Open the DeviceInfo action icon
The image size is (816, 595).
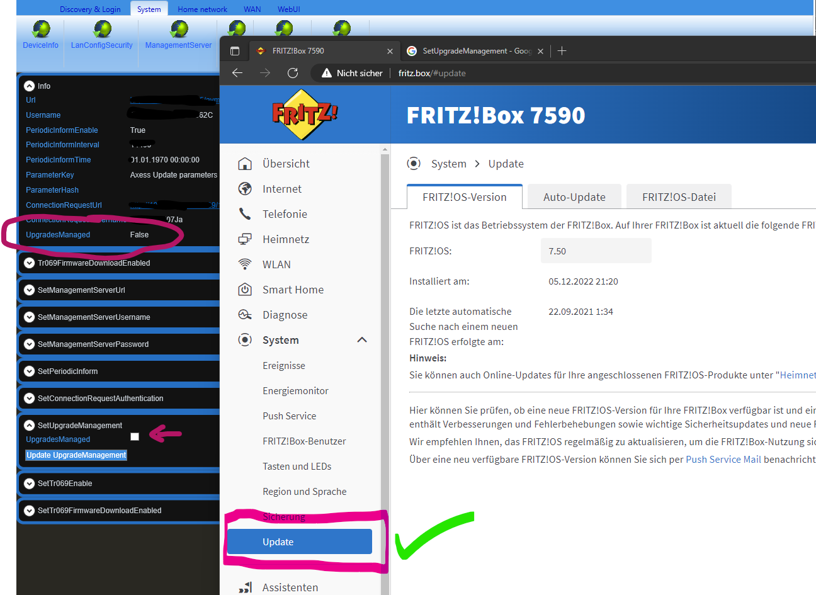tap(41, 29)
